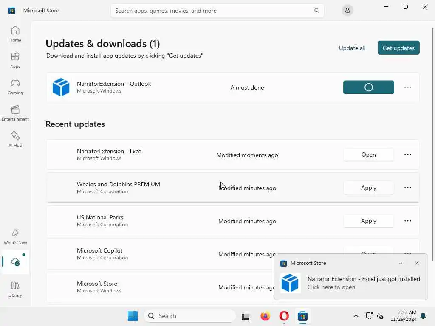This screenshot has width=435, height=326.
Task: Open What's New in the sidebar
Action: pos(15,237)
